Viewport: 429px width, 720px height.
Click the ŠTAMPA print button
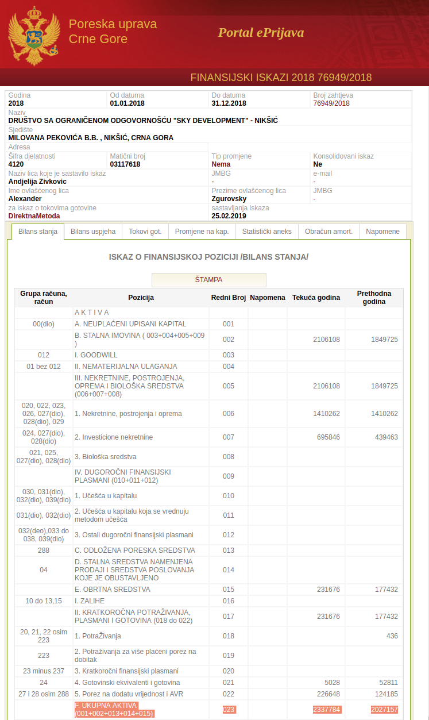209,280
